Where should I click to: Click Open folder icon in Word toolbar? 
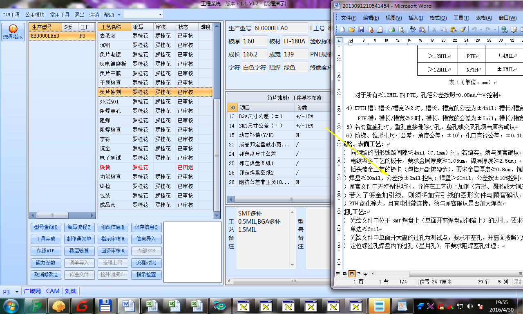(351, 29)
